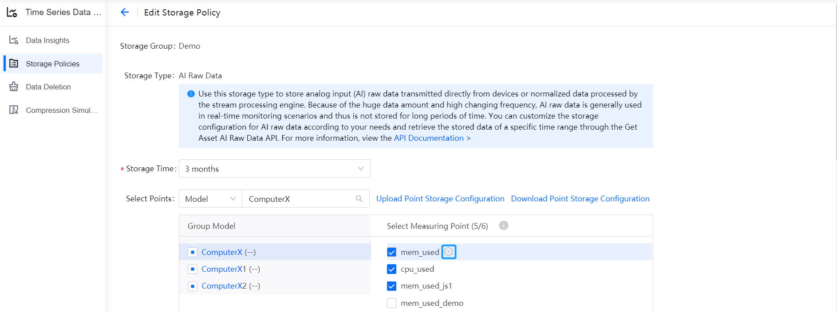
Task: Click the Time Series Data logo icon
Action: click(12, 12)
